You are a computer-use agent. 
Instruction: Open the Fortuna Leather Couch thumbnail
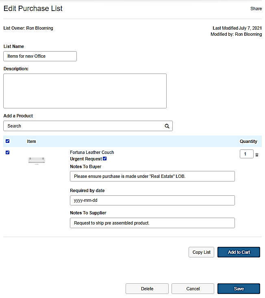[37, 160]
